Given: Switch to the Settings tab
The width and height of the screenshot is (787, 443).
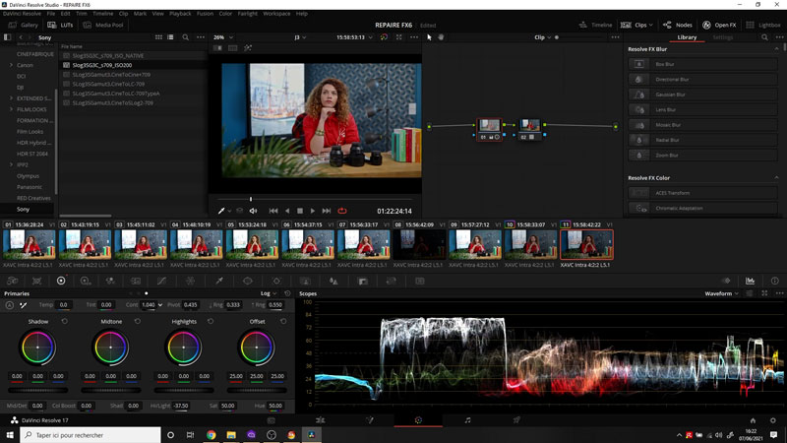Looking at the screenshot, I should pyautogui.click(x=723, y=37).
